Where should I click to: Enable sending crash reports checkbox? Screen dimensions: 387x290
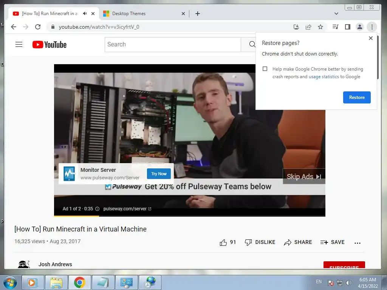[x=265, y=69]
